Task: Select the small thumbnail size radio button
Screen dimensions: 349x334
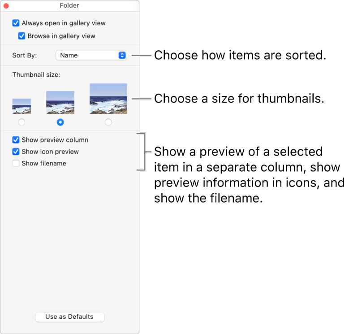Action: (22, 122)
